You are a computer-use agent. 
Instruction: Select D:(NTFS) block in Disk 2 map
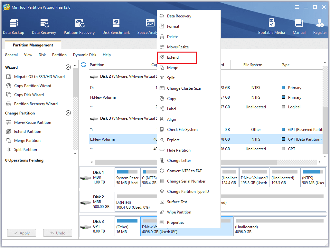pos(136,203)
